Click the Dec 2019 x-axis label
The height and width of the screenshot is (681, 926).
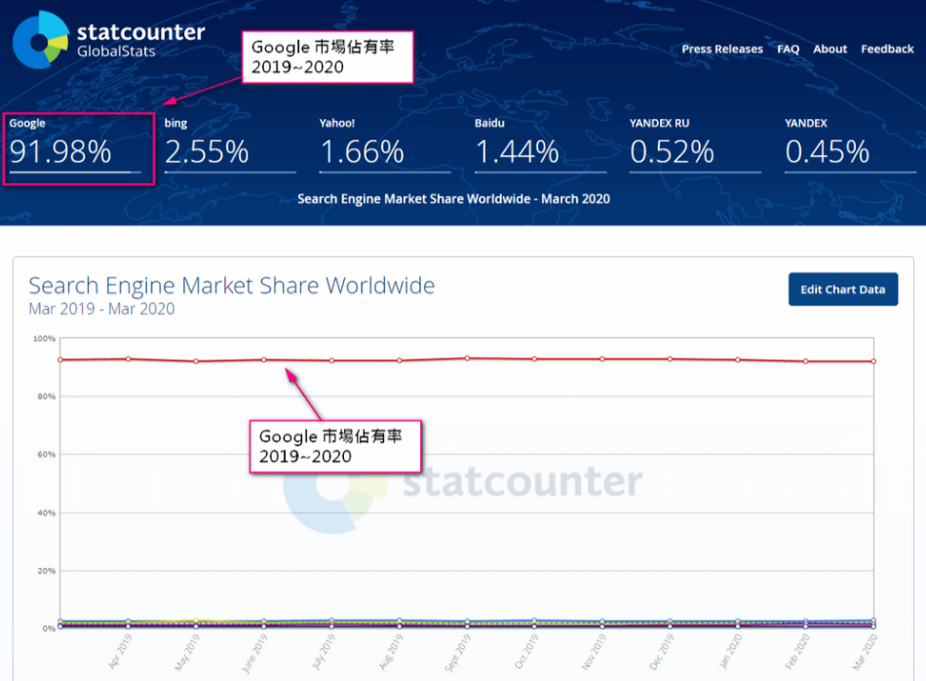coord(662,652)
